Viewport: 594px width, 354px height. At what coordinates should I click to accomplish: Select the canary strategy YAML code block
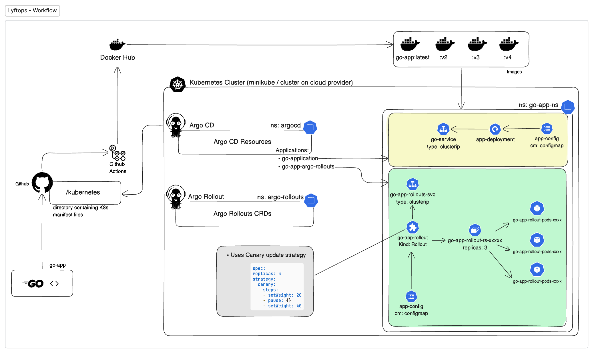(277, 287)
